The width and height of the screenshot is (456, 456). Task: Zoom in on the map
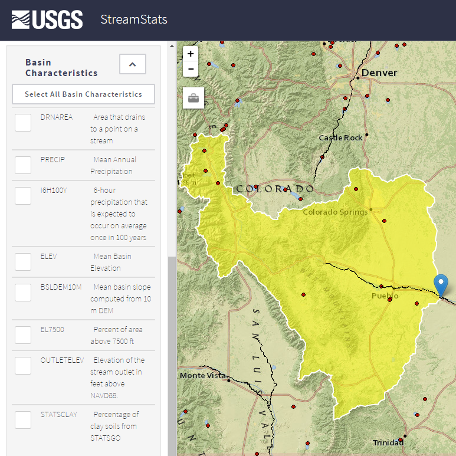tap(191, 54)
